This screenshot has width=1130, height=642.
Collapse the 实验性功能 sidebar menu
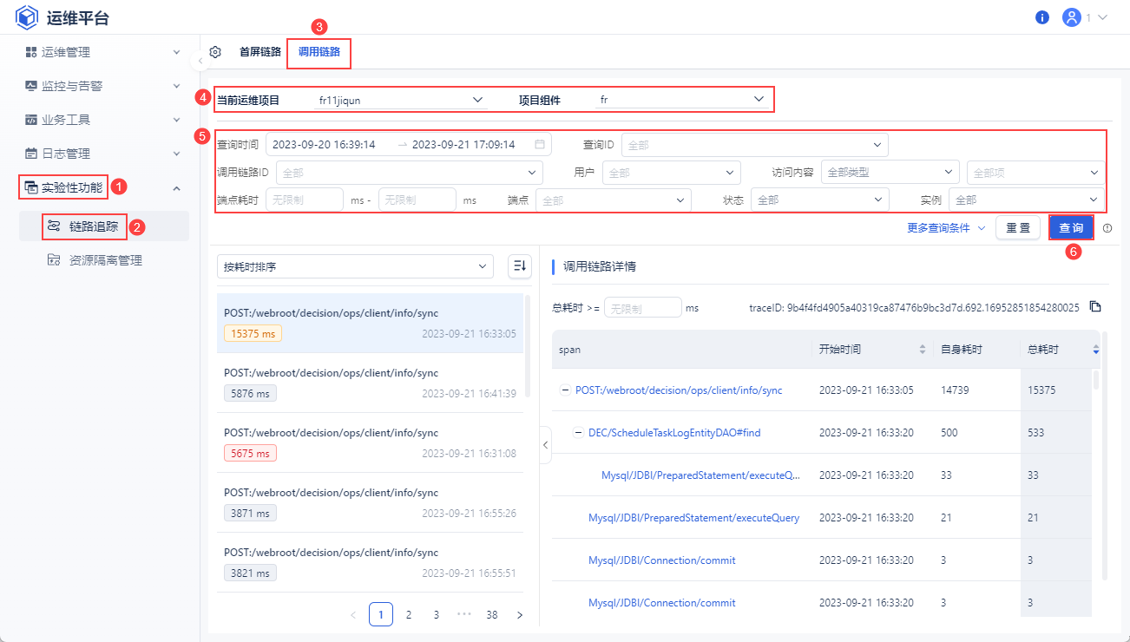click(x=103, y=187)
